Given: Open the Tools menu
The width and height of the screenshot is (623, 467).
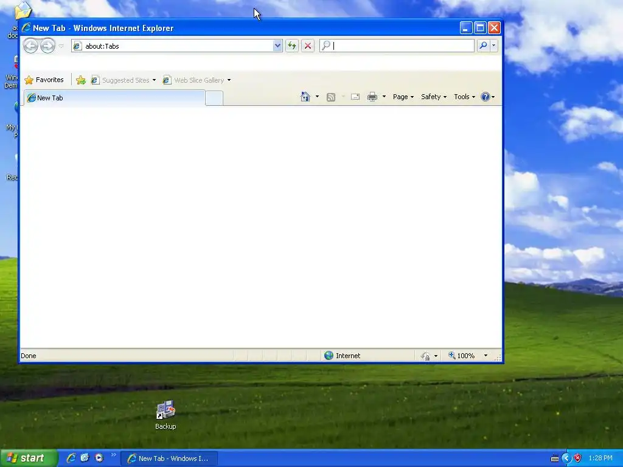Looking at the screenshot, I should click(x=464, y=97).
